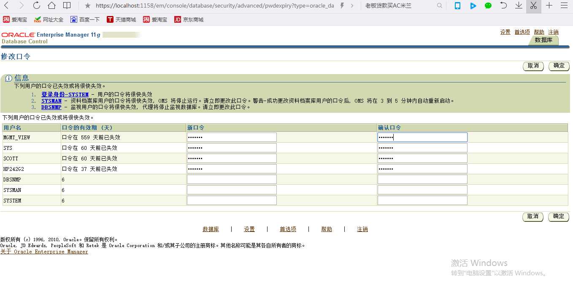
Task: Click the top 取消 button
Action: pyautogui.click(x=533, y=66)
